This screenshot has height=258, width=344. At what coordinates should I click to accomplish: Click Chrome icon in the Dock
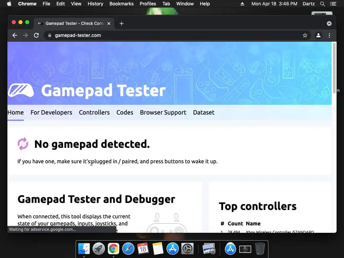click(x=114, y=249)
